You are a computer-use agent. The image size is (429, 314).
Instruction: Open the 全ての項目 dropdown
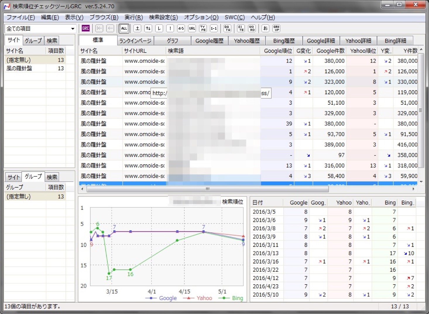pos(72,29)
